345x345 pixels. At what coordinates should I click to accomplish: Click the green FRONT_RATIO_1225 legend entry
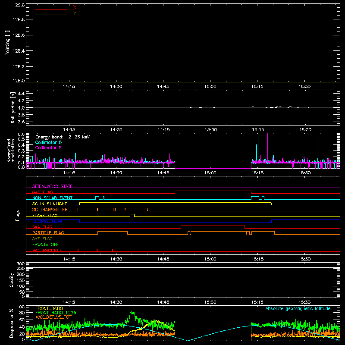[56, 313]
